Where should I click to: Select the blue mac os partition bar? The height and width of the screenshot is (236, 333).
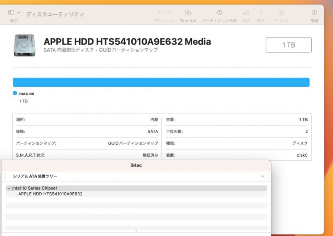(161, 82)
